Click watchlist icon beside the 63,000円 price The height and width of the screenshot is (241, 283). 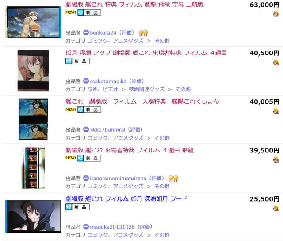276,14
